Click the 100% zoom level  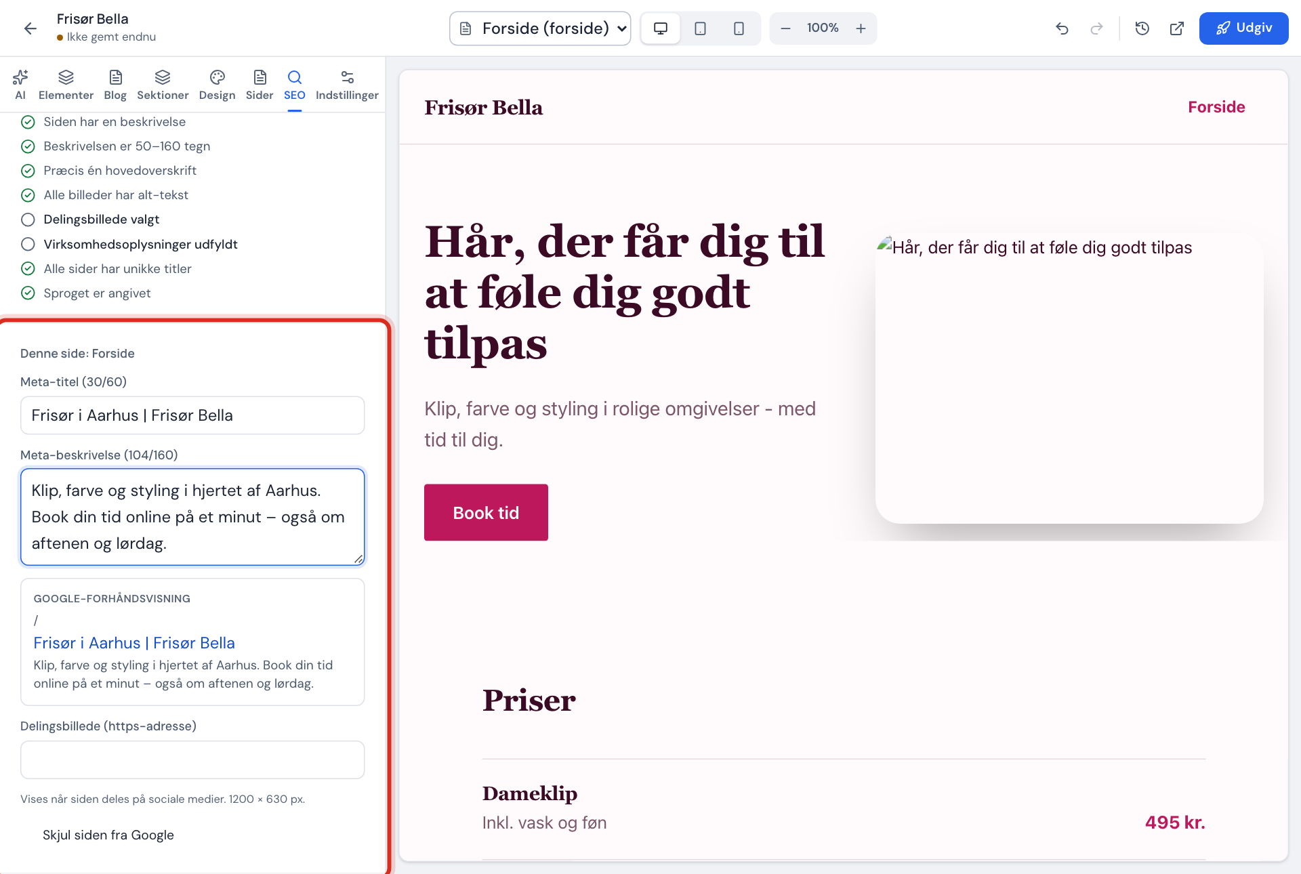pyautogui.click(x=823, y=28)
